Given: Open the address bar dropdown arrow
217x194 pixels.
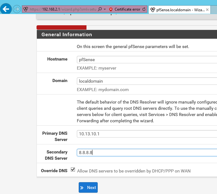Looking at the screenshot, I should (x=105, y=9).
